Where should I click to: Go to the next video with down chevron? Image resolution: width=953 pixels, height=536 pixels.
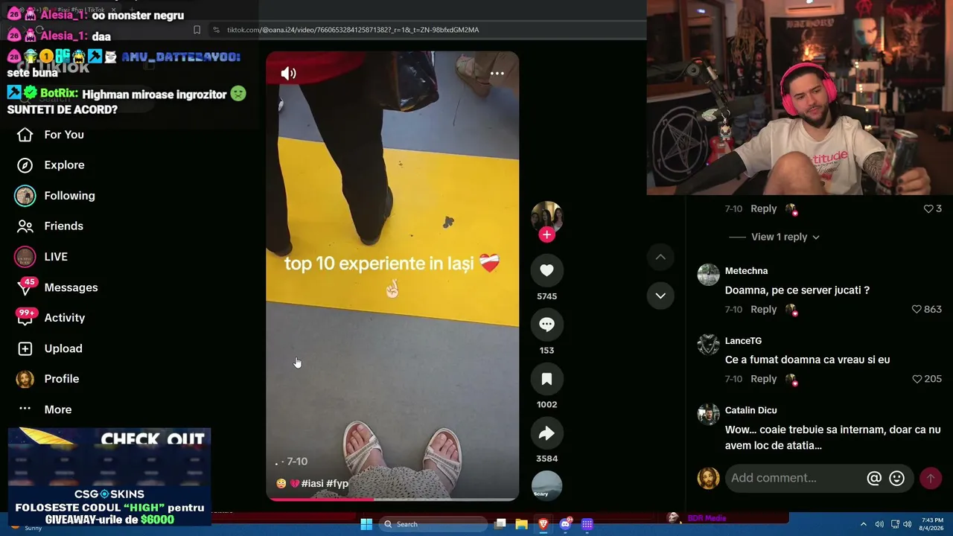coord(660,296)
